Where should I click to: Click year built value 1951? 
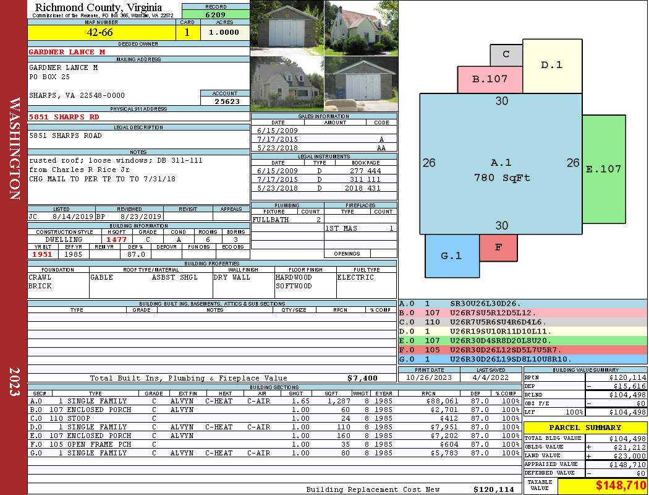42,254
